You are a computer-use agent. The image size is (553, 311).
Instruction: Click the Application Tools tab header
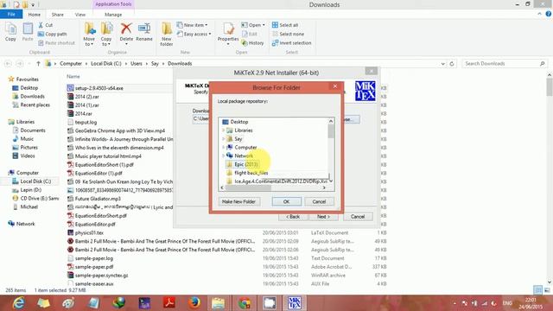(113, 4)
